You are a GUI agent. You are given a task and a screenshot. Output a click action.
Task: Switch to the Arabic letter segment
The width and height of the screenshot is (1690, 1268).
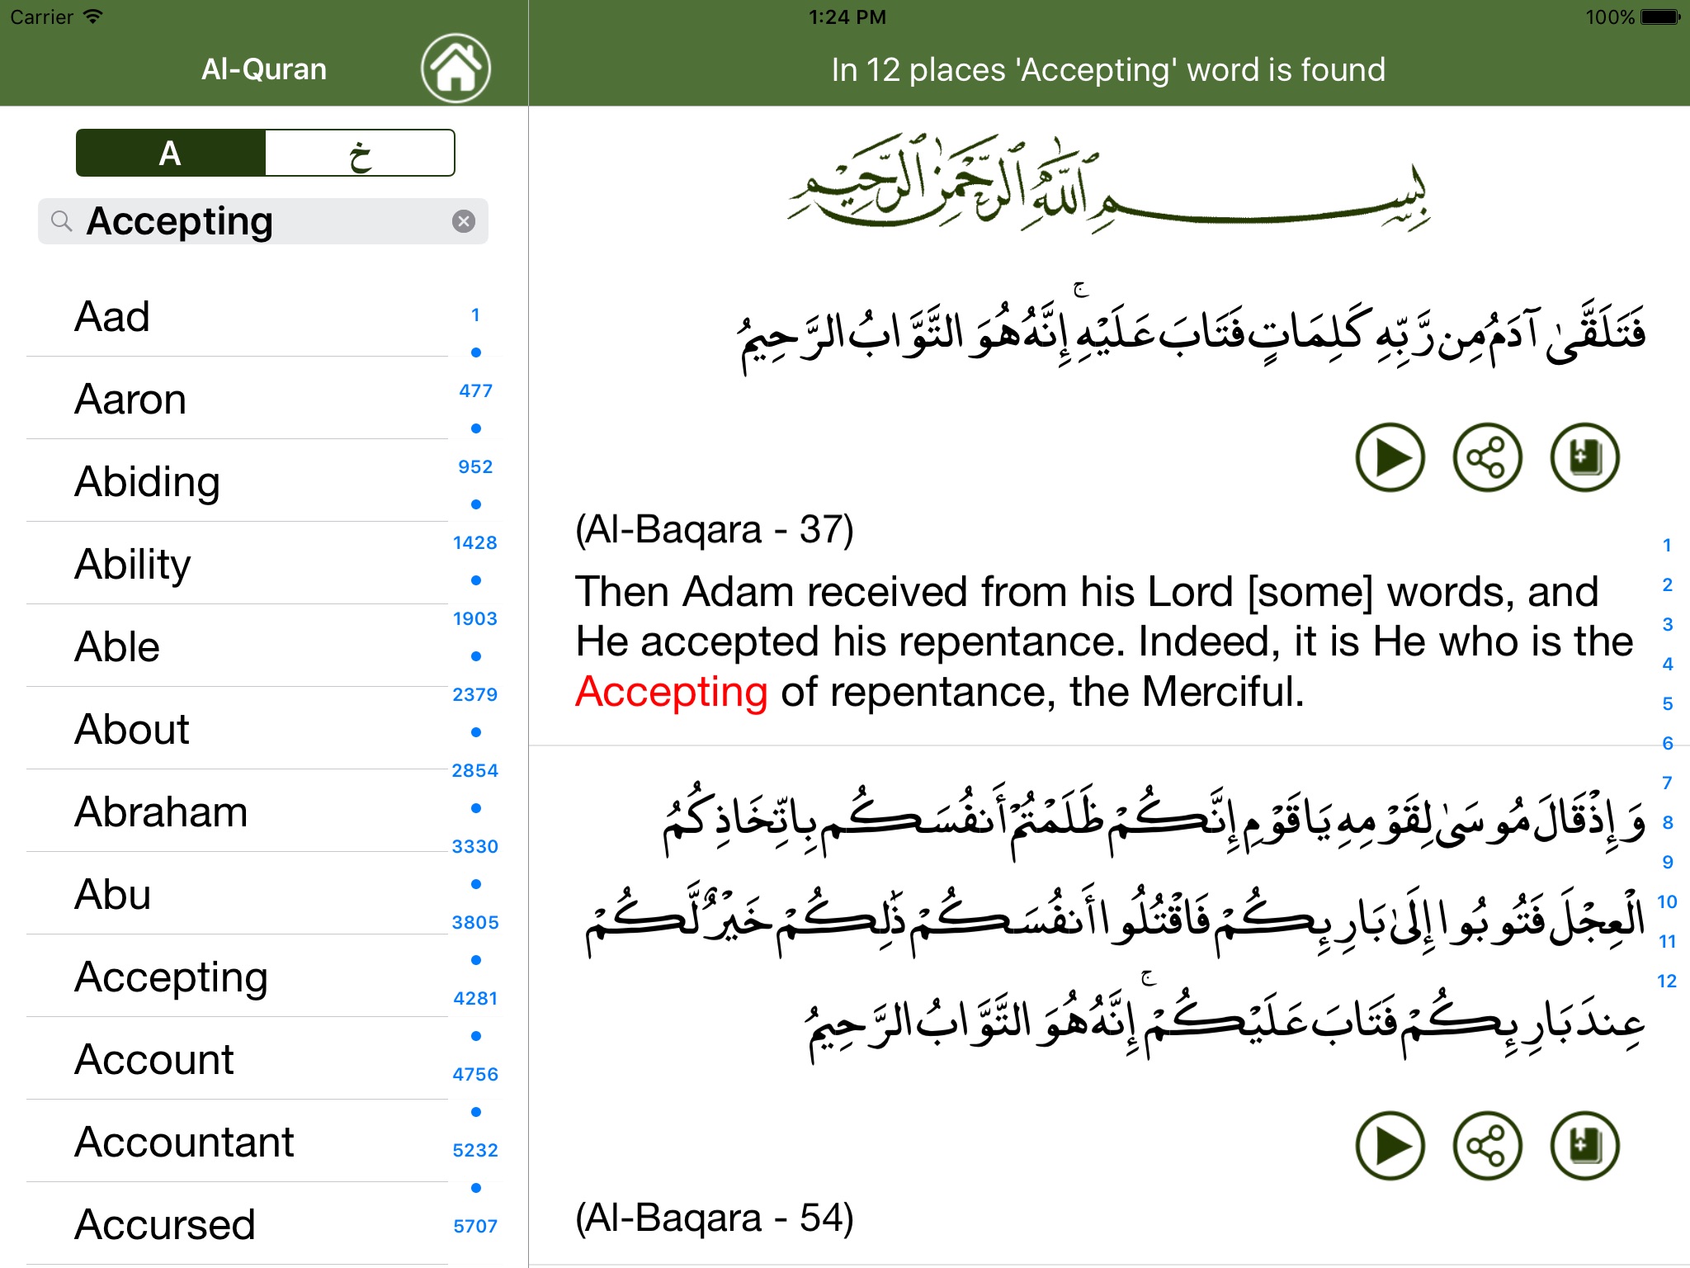(x=360, y=153)
